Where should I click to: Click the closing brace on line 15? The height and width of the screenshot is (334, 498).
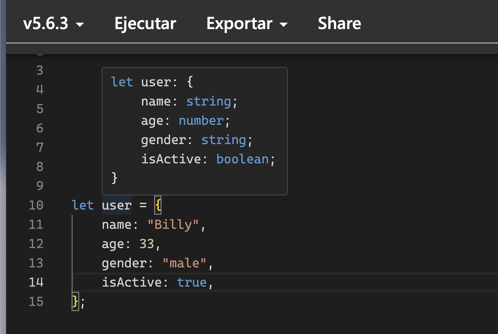coord(75,302)
